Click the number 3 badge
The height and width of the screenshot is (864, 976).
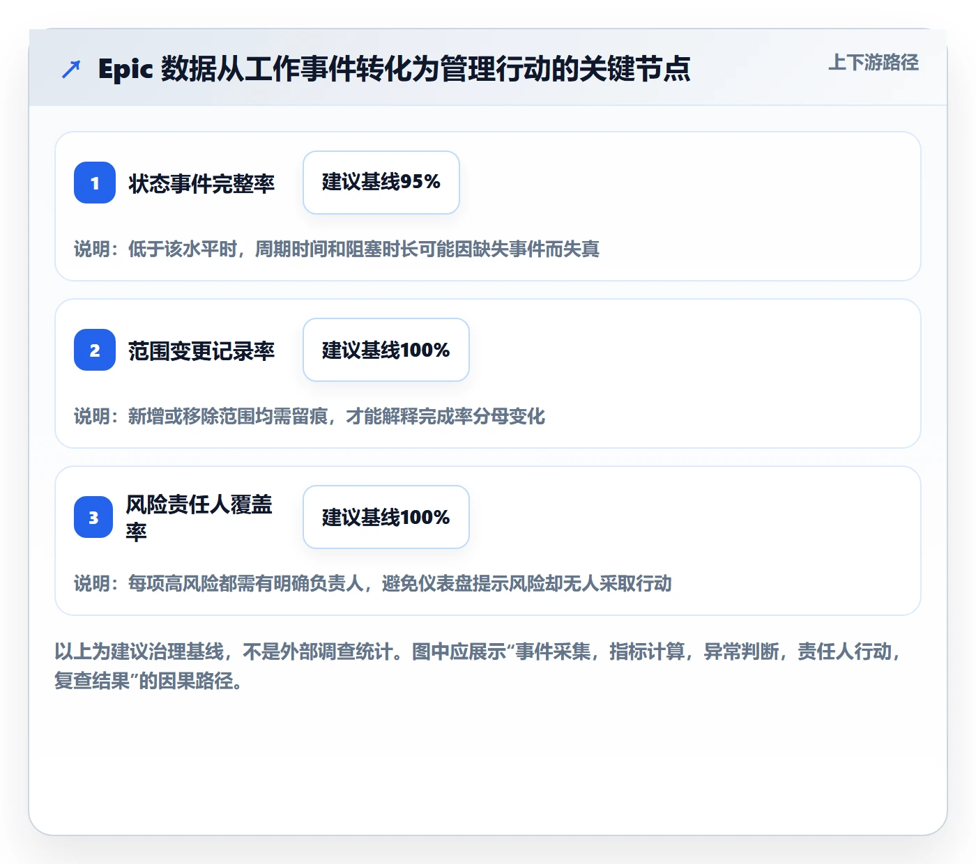[93, 517]
